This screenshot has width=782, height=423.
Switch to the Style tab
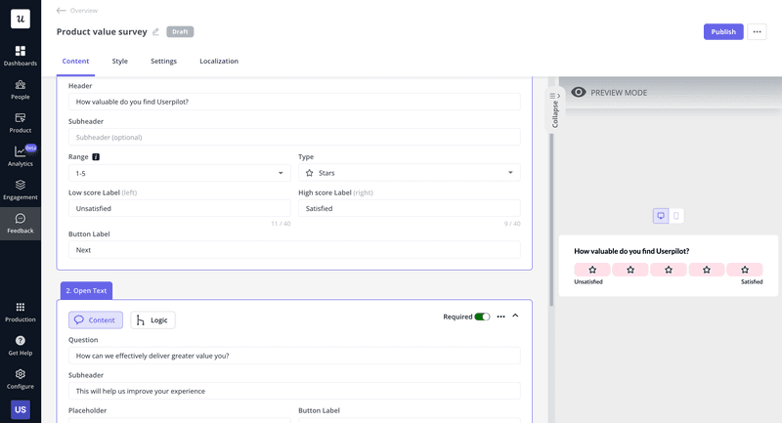[119, 62]
